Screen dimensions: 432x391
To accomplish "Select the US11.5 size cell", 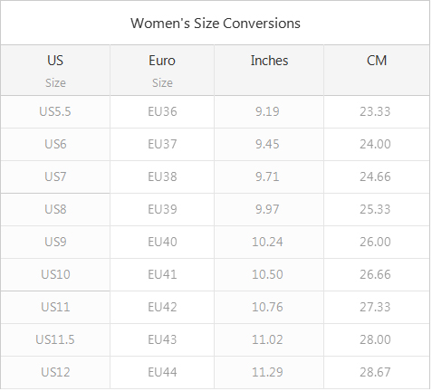I will click(55, 339).
